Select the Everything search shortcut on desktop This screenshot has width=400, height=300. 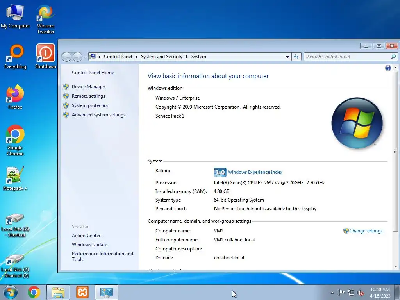[15, 57]
